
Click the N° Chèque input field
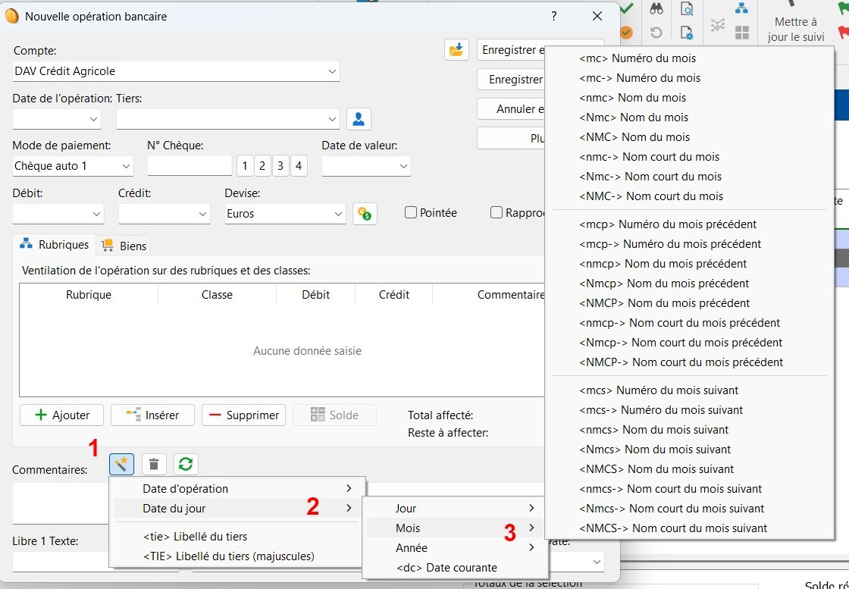point(190,166)
